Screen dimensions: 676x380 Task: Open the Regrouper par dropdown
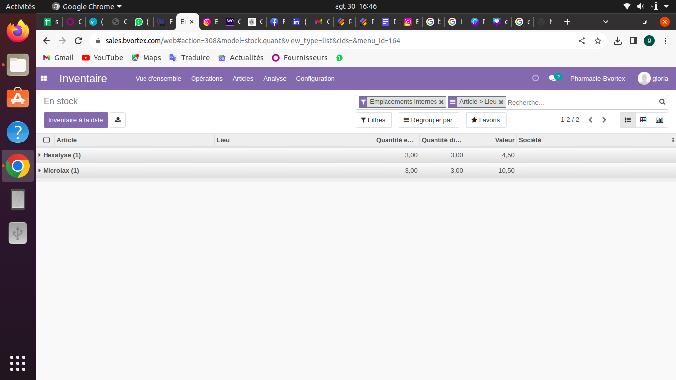pos(429,120)
